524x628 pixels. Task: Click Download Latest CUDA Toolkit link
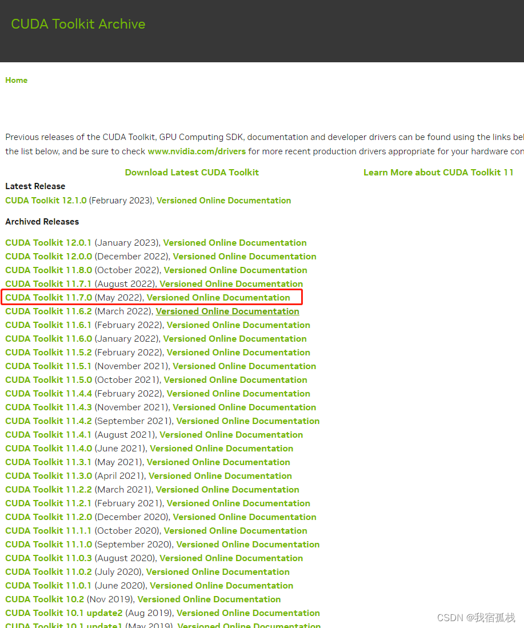192,172
